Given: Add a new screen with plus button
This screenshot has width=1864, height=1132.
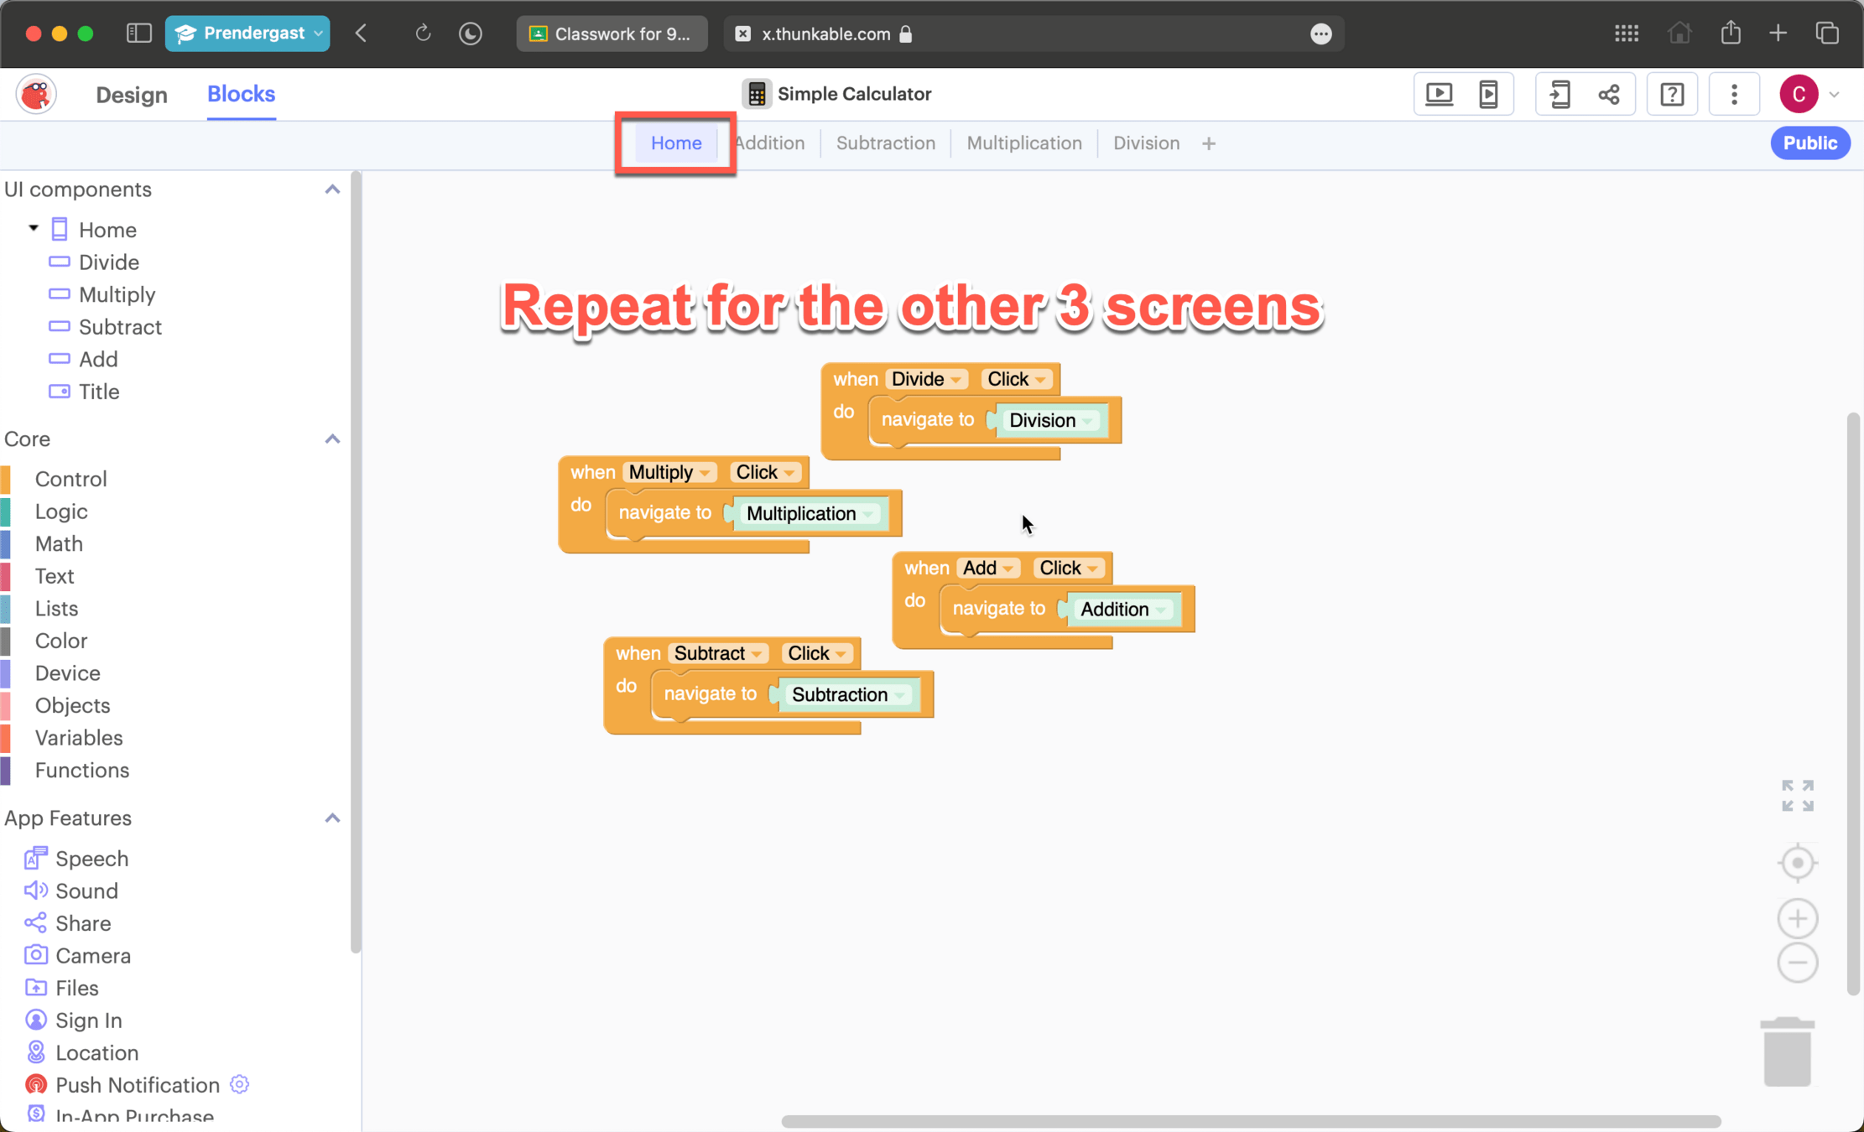Looking at the screenshot, I should click(1208, 144).
